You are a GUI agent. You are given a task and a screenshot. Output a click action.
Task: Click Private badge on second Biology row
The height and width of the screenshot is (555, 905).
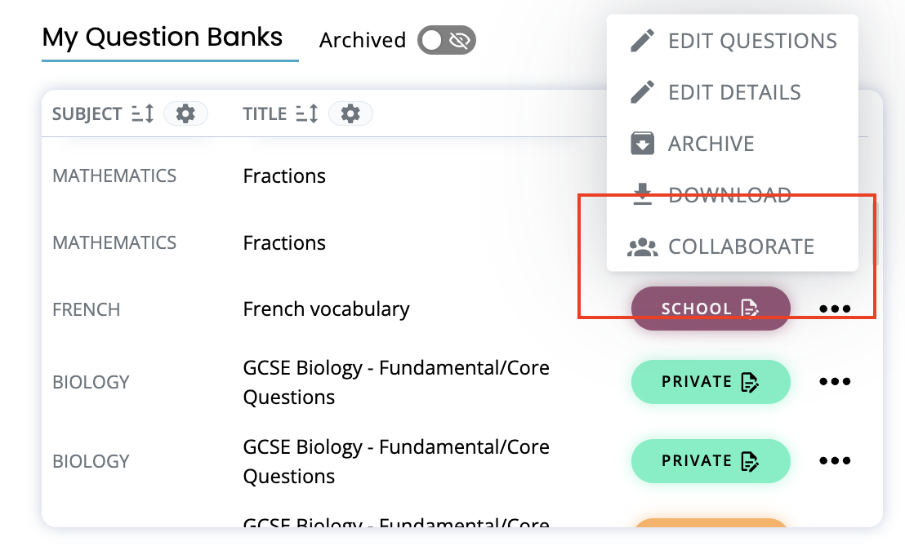[710, 460]
